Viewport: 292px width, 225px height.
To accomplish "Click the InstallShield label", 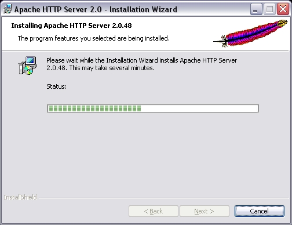I will (x=20, y=197).
